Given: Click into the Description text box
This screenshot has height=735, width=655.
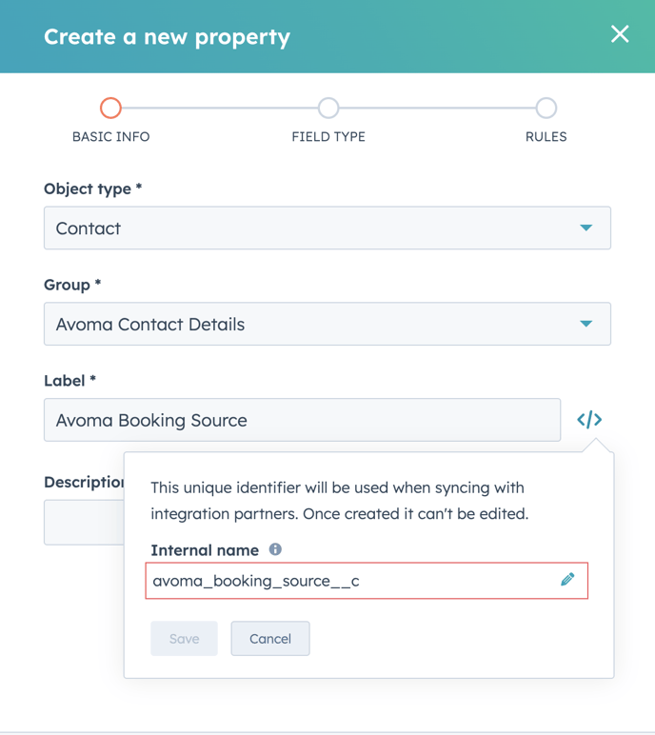Looking at the screenshot, I should (x=84, y=522).
